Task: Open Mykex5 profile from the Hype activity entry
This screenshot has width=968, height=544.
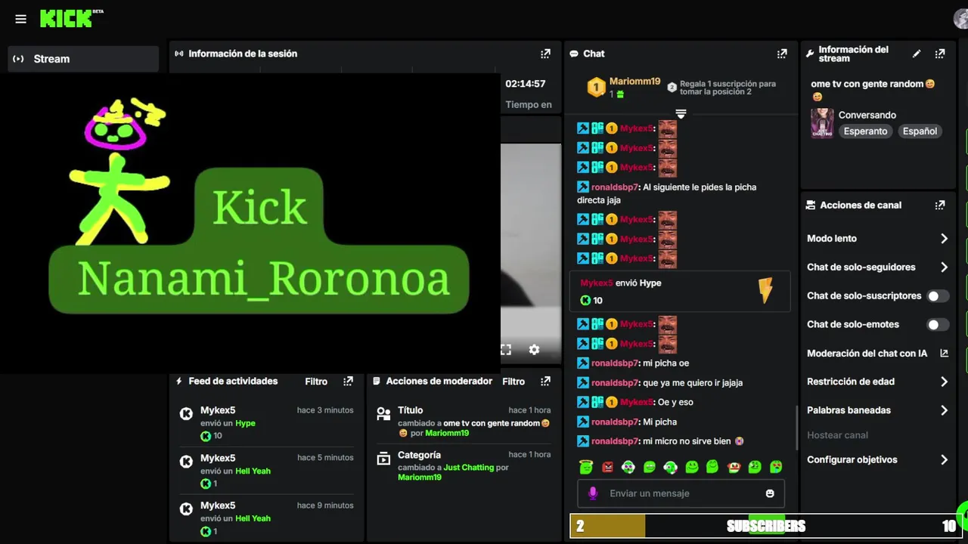Action: point(218,410)
